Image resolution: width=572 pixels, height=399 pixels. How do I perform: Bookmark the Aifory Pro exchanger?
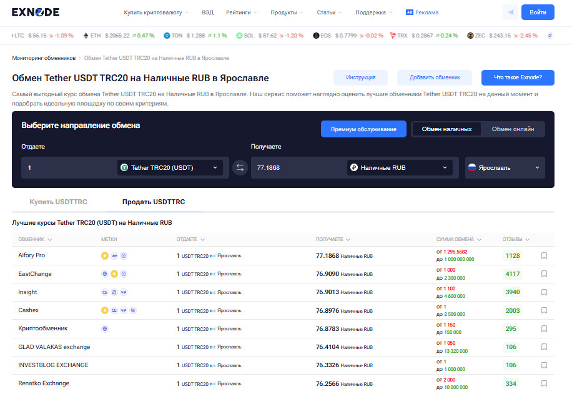544,255
